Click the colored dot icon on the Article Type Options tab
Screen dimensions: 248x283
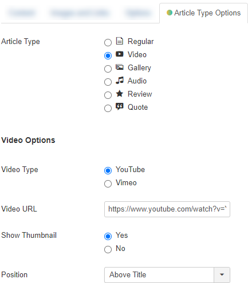pyautogui.click(x=170, y=13)
